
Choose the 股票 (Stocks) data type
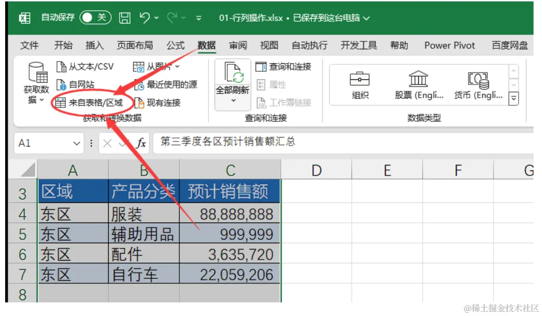click(x=419, y=85)
